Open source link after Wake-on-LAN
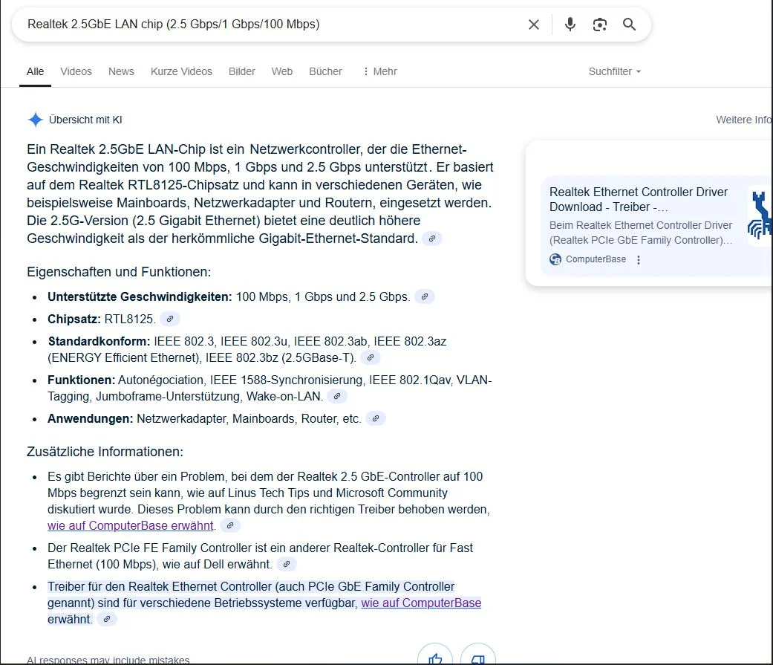Image resolution: width=773 pixels, height=665 pixels. pyautogui.click(x=337, y=396)
